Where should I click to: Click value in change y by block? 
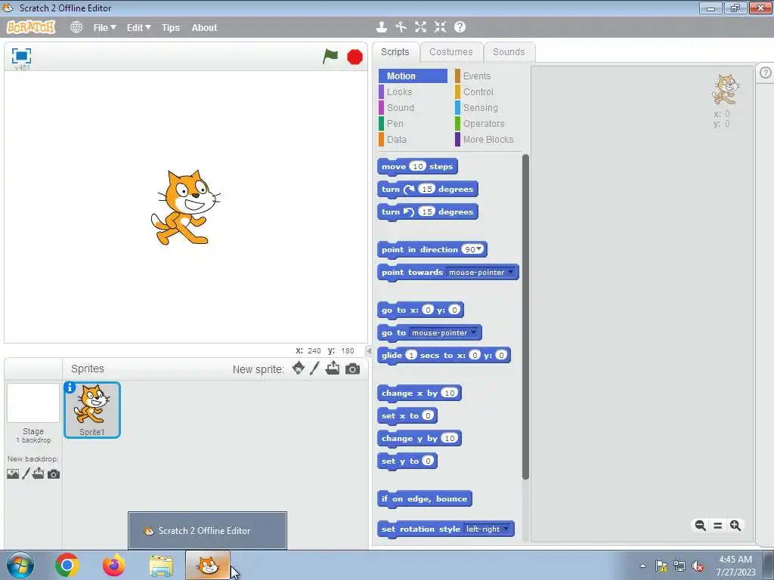click(449, 438)
